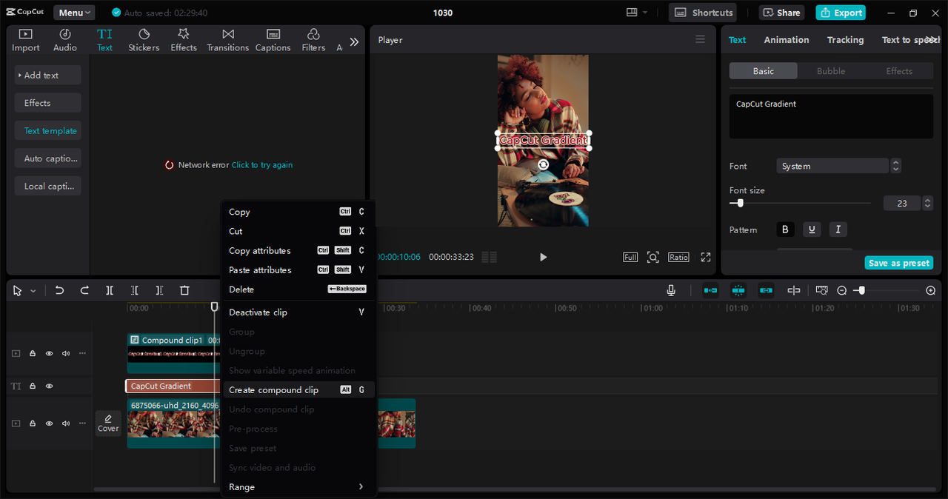Click the Export button
This screenshot has height=499, width=948.
841,13
